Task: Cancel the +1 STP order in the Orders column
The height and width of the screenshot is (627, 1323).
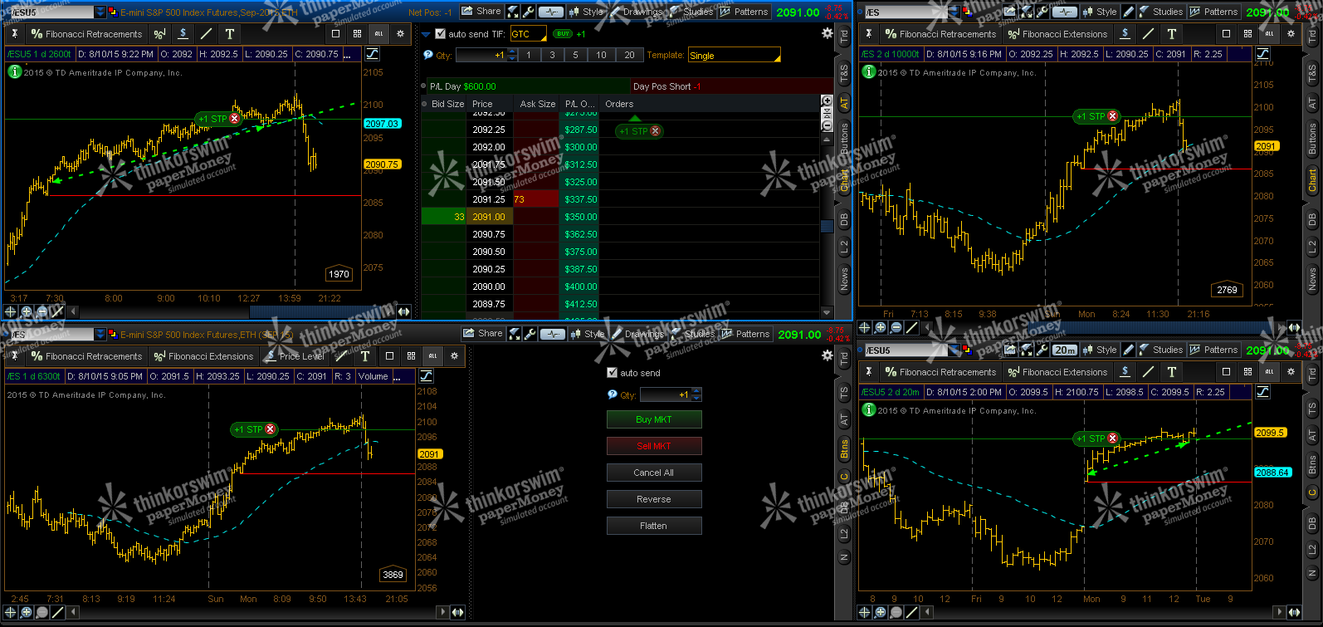Action: point(656,131)
